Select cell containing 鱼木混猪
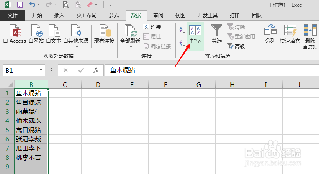 pos(31,93)
